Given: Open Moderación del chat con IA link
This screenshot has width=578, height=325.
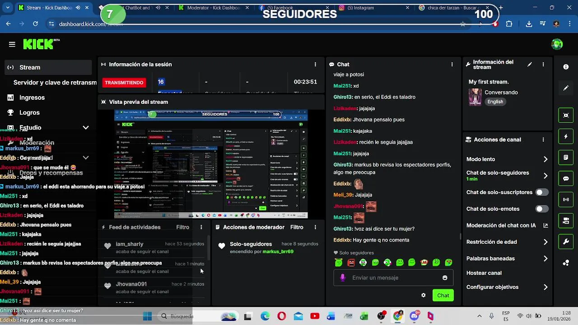Looking at the screenshot, I should (507, 225).
